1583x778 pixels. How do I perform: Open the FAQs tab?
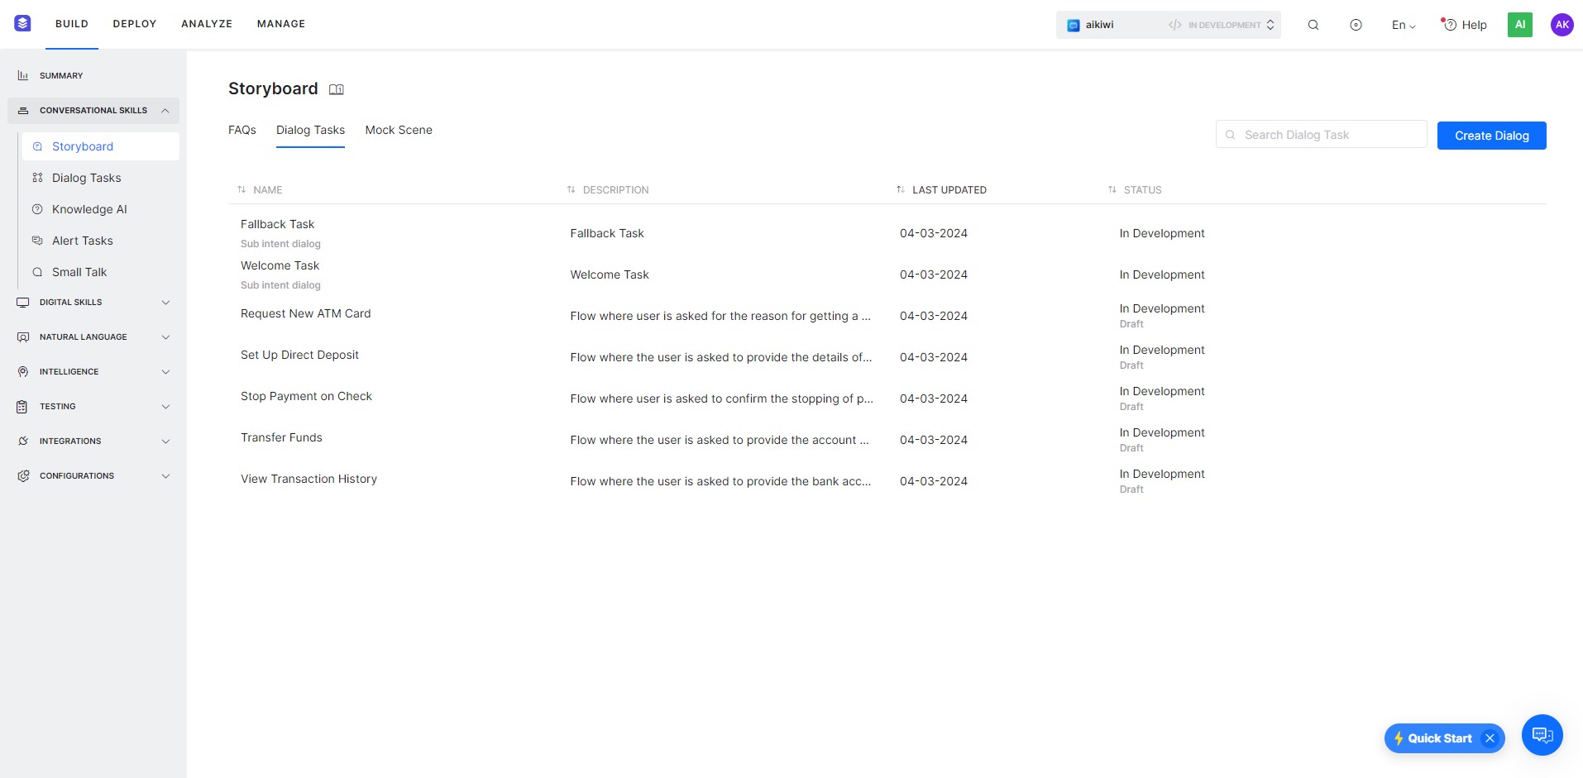[x=242, y=130]
